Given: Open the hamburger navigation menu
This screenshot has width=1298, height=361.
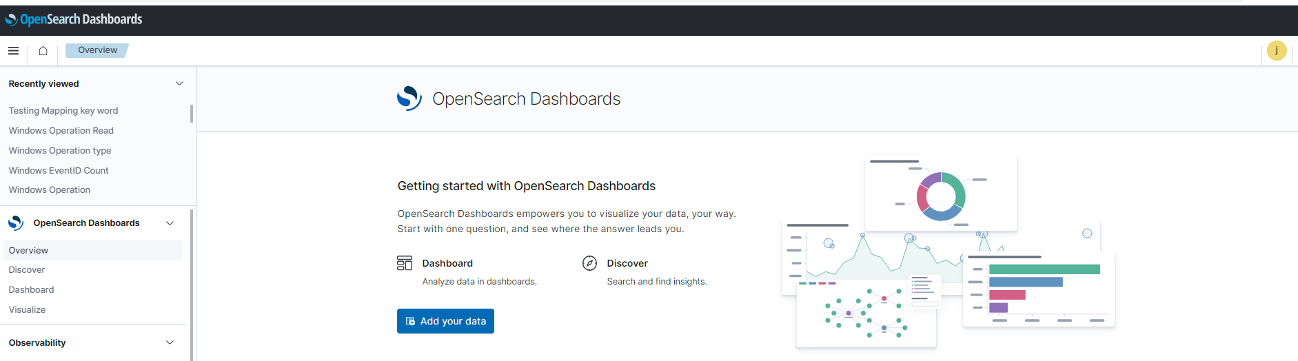Looking at the screenshot, I should [13, 50].
